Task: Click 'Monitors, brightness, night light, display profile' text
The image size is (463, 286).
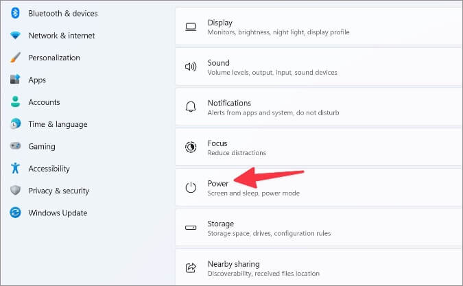Action: 278,32
